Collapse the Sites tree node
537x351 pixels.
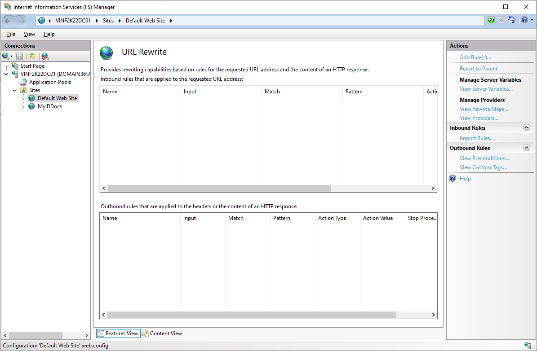15,91
